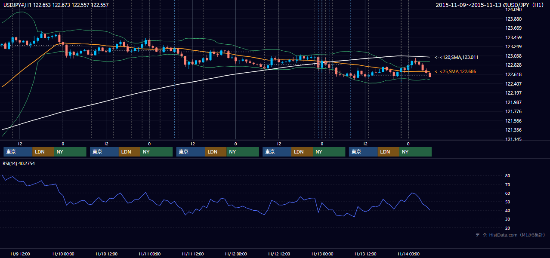The width and height of the screenshot is (550, 258).
Task: Click the RSI 50 level label
Action: click(507, 202)
